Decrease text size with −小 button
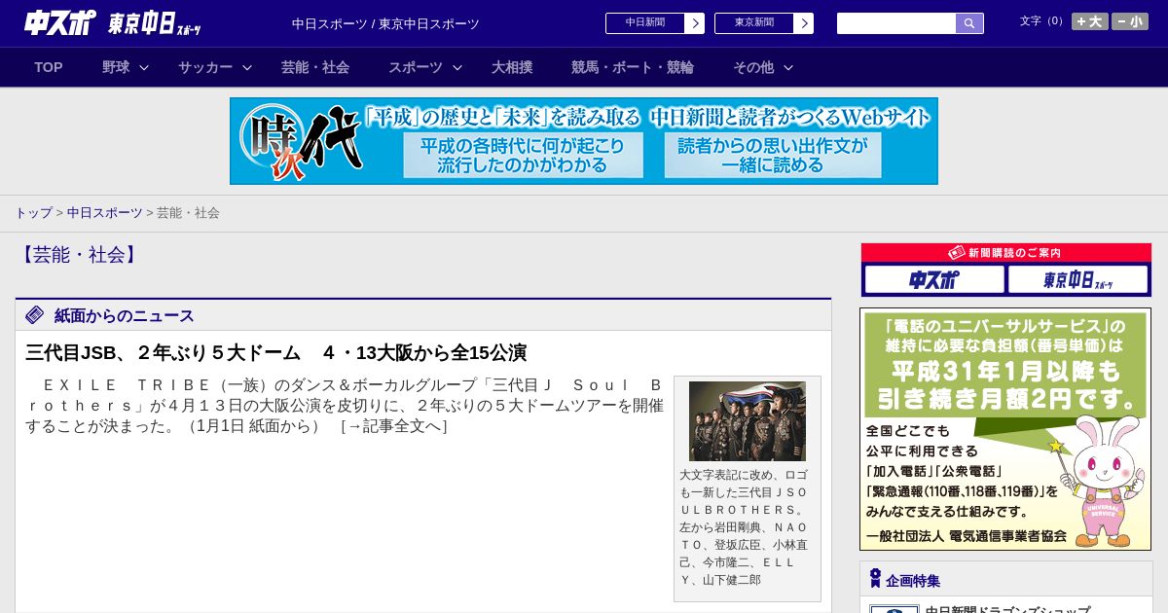 tap(1130, 21)
